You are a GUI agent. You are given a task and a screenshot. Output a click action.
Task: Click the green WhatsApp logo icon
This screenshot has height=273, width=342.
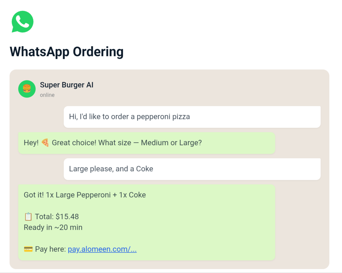pos(22,22)
